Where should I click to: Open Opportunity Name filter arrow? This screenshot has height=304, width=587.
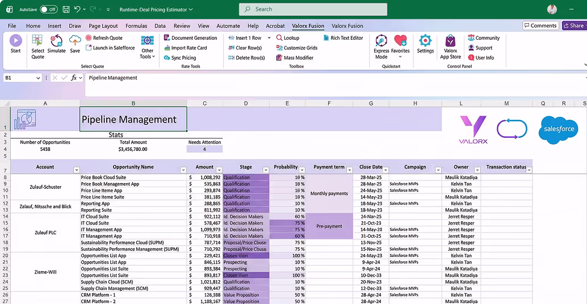(183, 170)
